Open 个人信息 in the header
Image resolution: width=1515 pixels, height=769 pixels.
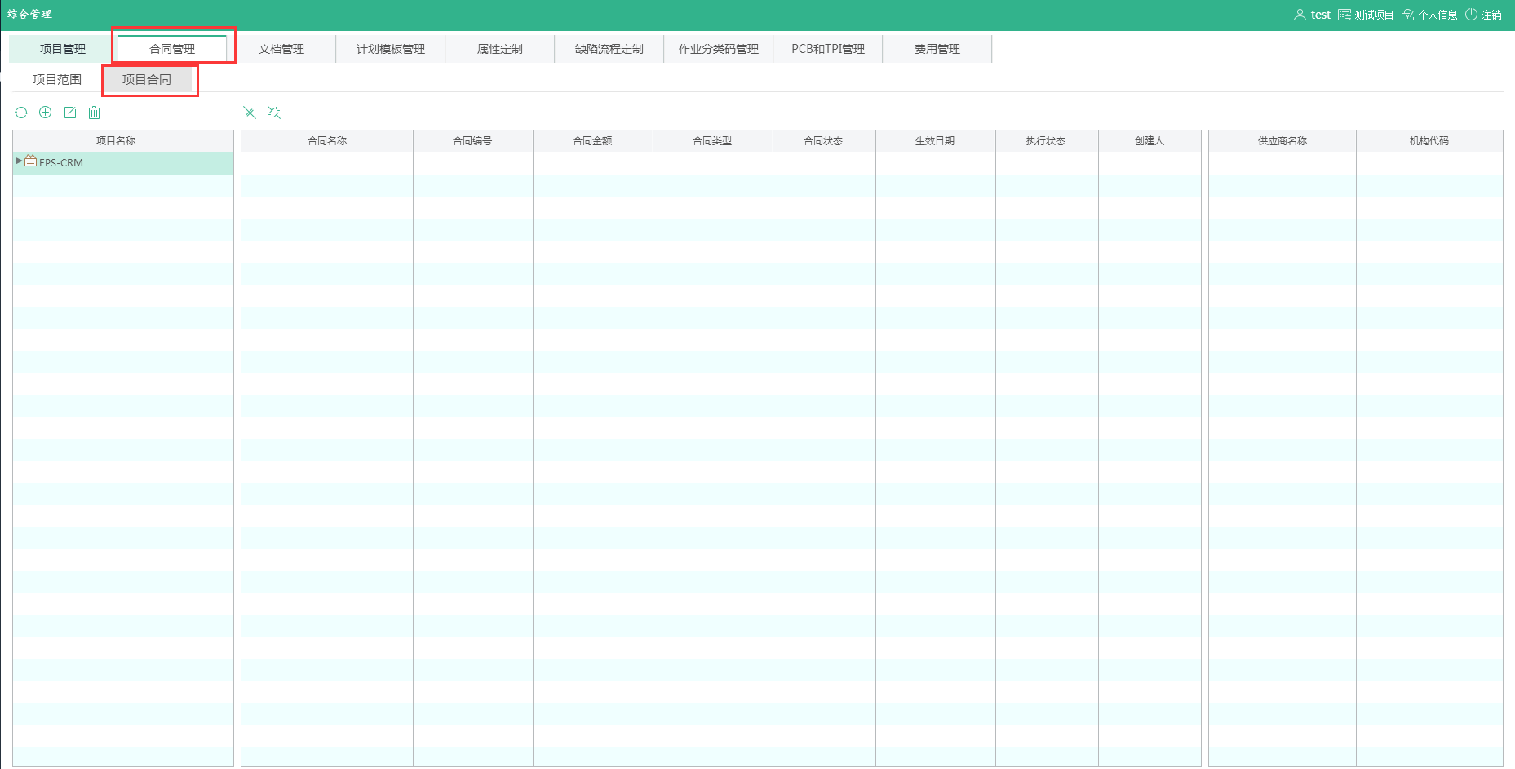tap(1429, 15)
